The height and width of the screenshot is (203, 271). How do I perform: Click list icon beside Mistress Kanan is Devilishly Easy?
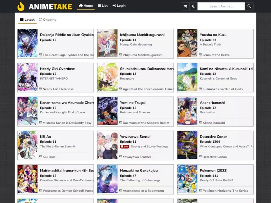coord(40,123)
